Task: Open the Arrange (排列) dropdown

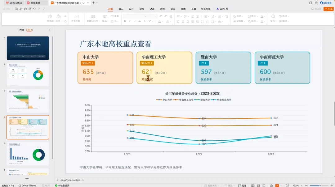Action: pyautogui.click(x=252, y=21)
